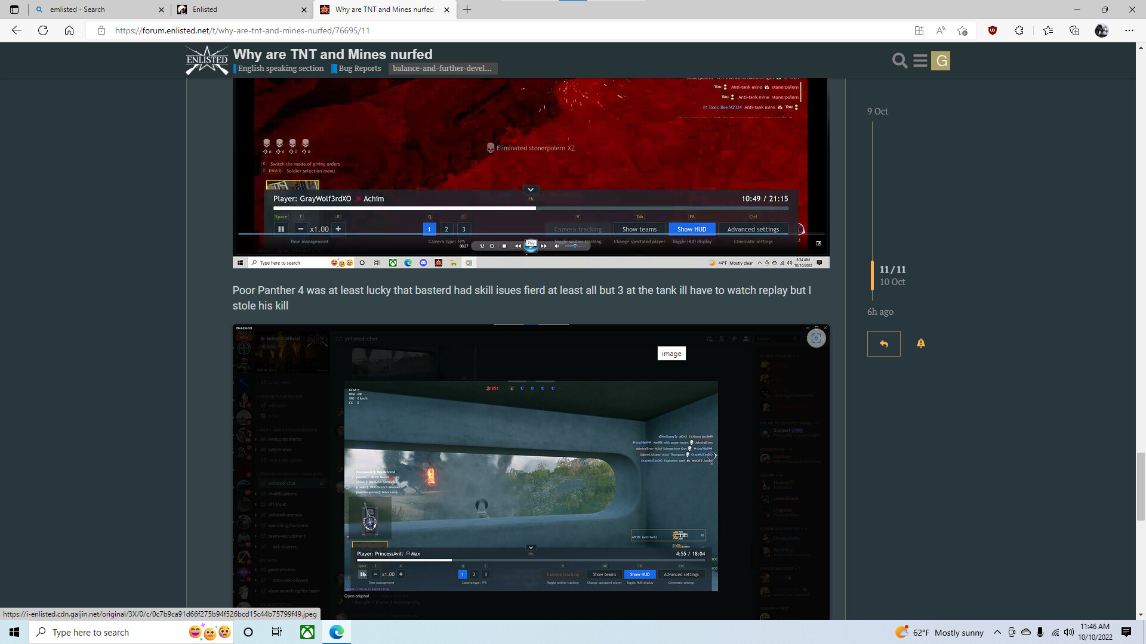Open the Bug Reports category link

pos(359,69)
